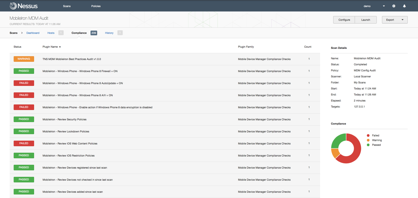Sort by Status column header

pyautogui.click(x=17, y=47)
